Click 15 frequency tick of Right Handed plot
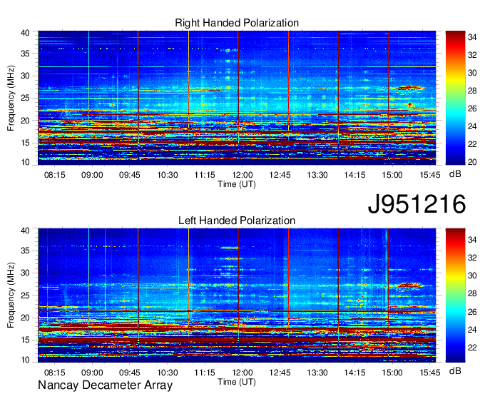This screenshot has width=485, height=394. click(x=25, y=143)
